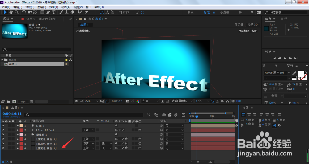This screenshot has height=164, width=309.
Task: Select the Pen tool
Action: (x=48, y=12)
